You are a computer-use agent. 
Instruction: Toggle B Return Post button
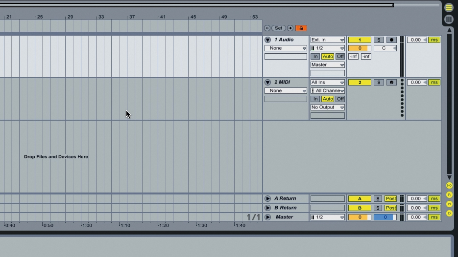[390, 208]
